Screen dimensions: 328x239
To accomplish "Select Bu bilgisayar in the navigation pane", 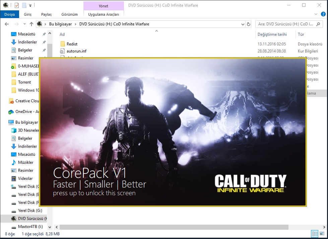I will pyautogui.click(x=23, y=122).
